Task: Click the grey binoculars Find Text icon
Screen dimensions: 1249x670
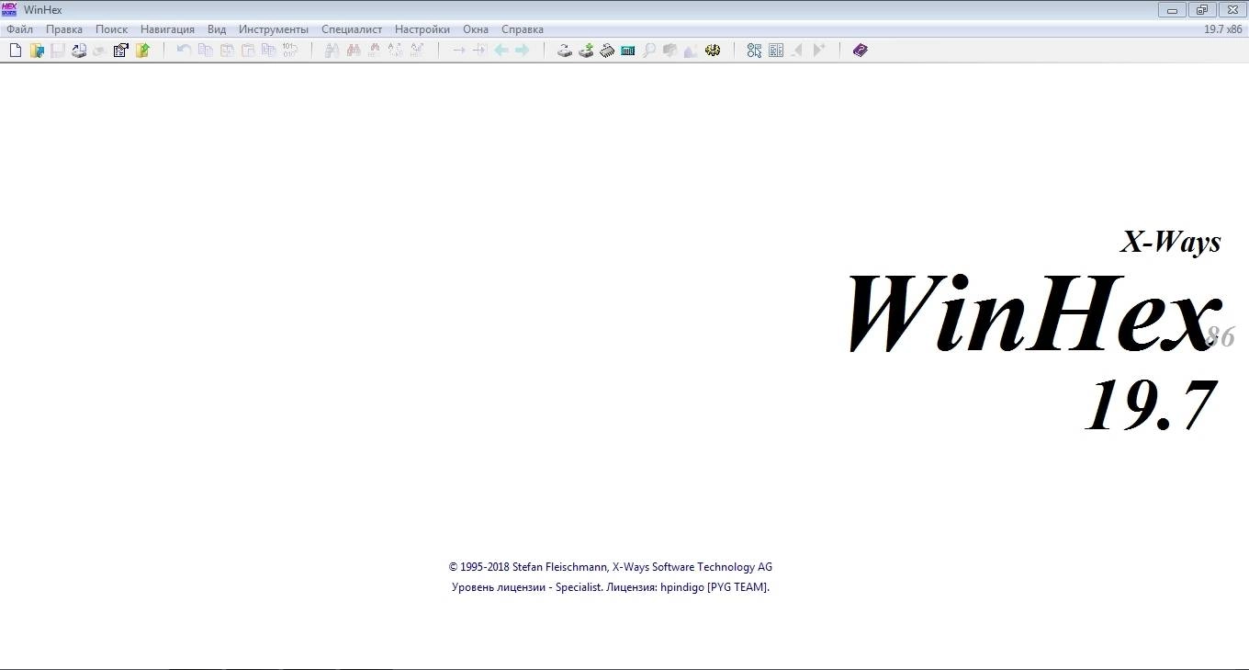Action: (332, 51)
